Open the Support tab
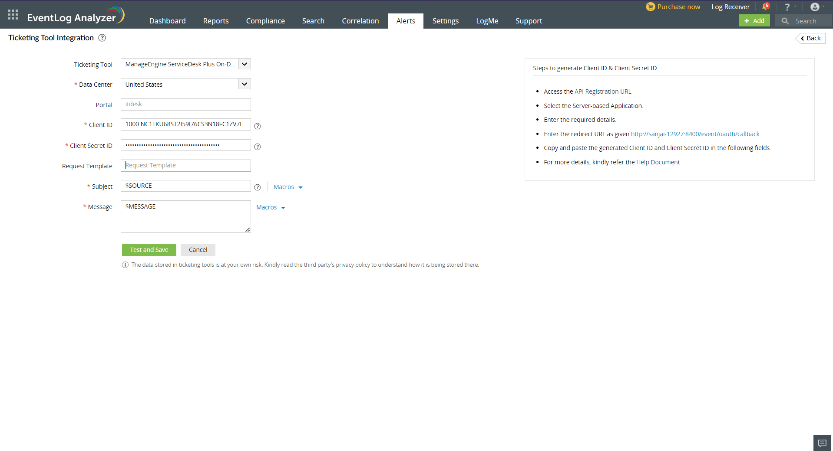This screenshot has height=451, width=833. click(529, 21)
